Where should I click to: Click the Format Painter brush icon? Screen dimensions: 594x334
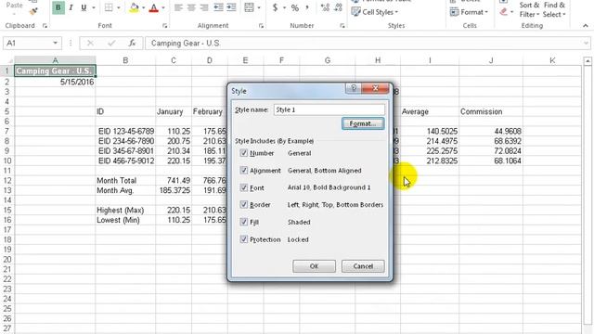click(33, 11)
